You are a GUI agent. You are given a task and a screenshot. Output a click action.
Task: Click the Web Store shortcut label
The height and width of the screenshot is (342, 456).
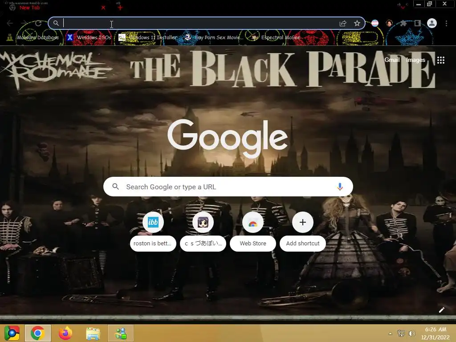coord(253,244)
